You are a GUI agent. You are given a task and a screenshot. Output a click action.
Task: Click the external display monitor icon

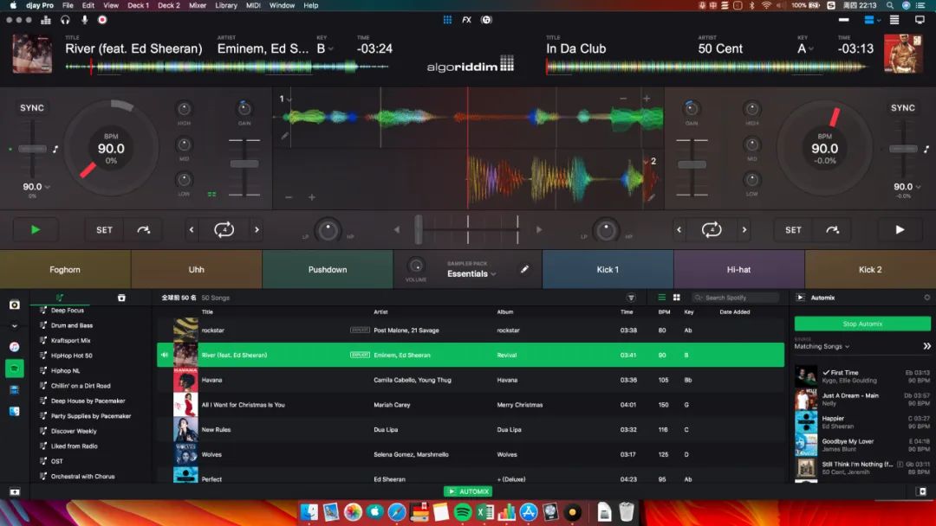[920, 20]
